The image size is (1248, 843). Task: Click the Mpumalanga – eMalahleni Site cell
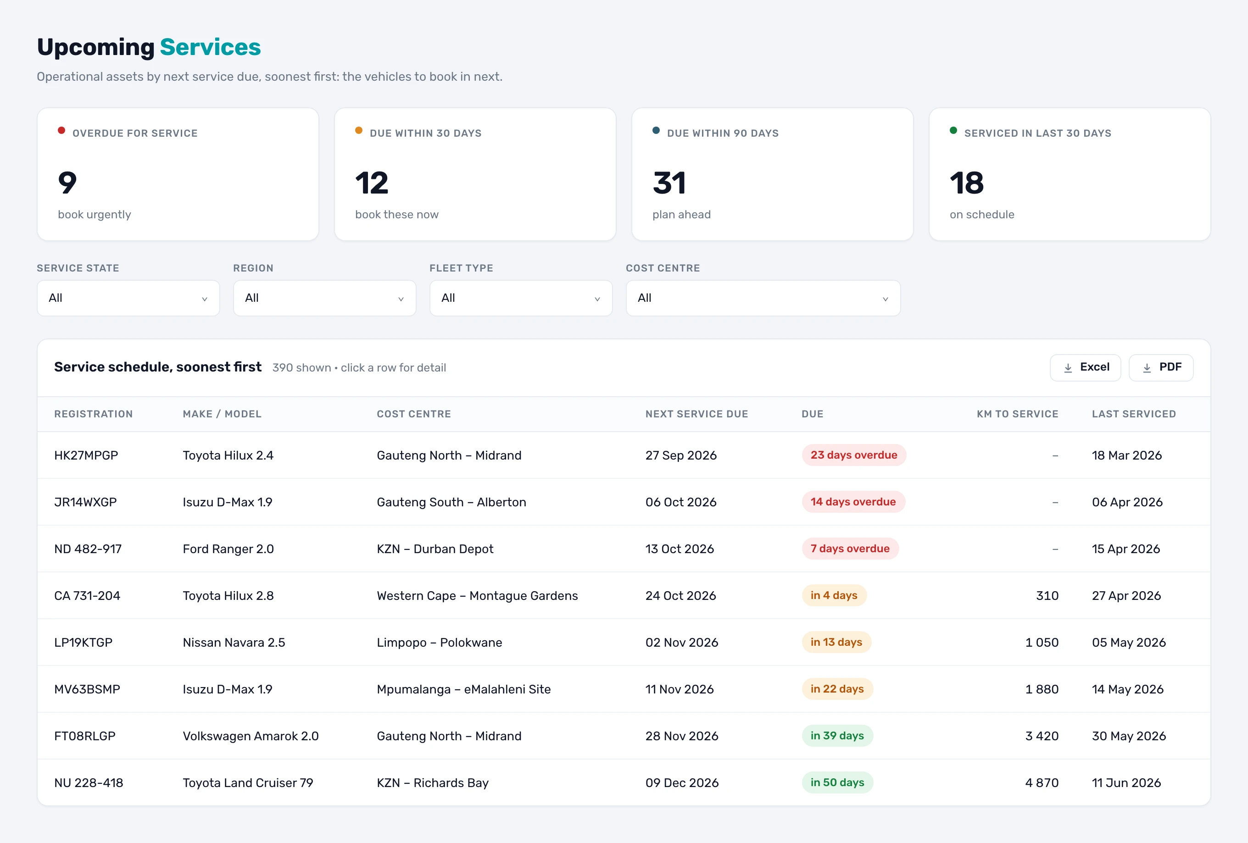tap(464, 689)
